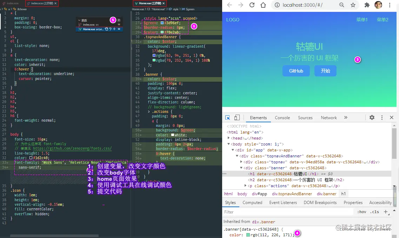Click the browser Back arrow
Viewport: 399px width, 238px height.
[229, 5]
